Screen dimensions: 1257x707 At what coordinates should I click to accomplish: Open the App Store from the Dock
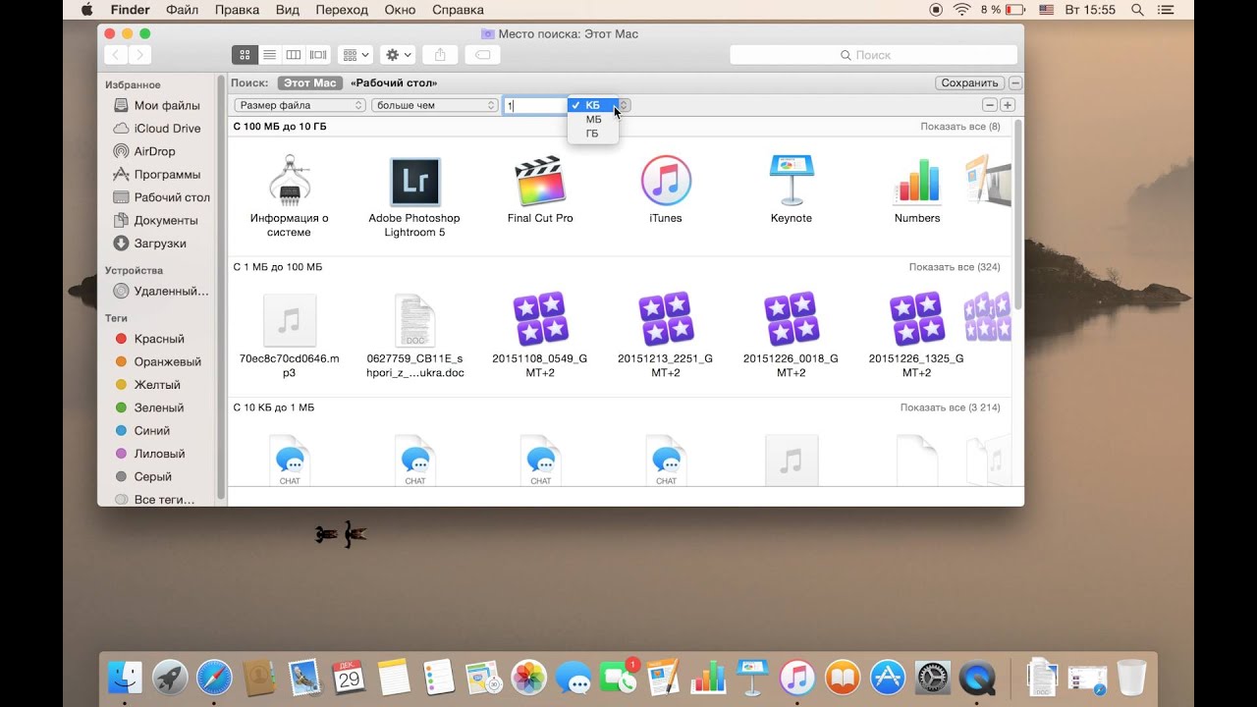[x=887, y=678]
